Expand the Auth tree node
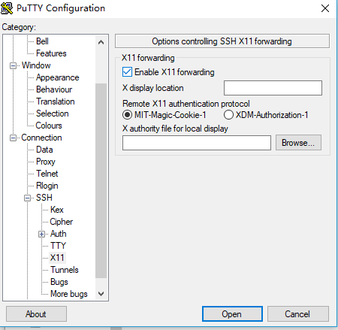Screen dimensions: 338x330 tap(42, 234)
